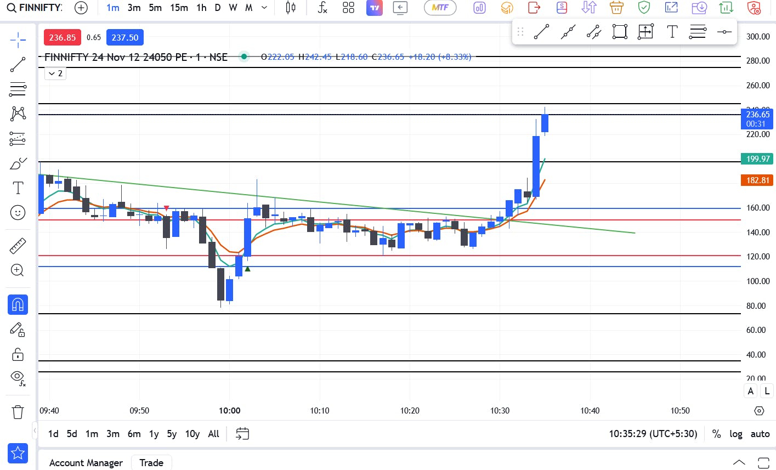
Task: Select the rectangle tool in floating toolbar
Action: [x=620, y=32]
